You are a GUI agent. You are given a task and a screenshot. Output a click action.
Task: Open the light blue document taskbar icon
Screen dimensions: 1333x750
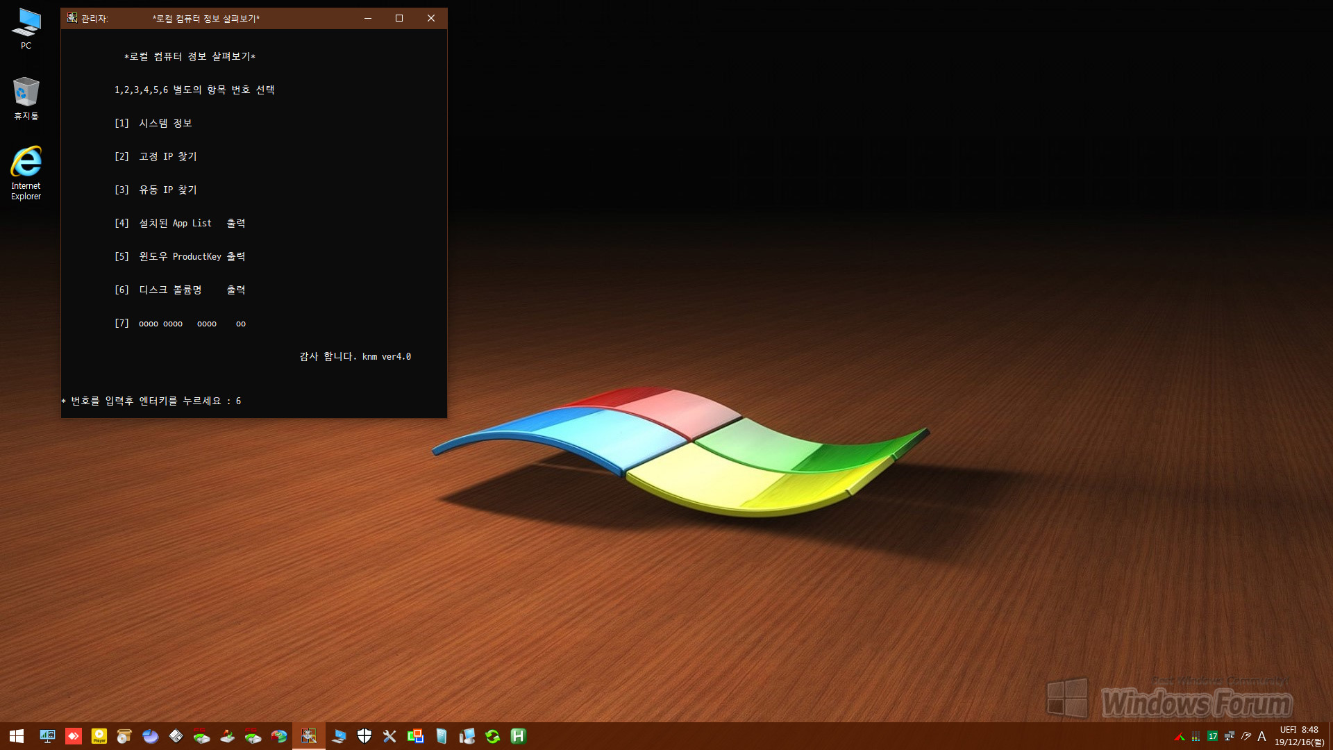(441, 736)
